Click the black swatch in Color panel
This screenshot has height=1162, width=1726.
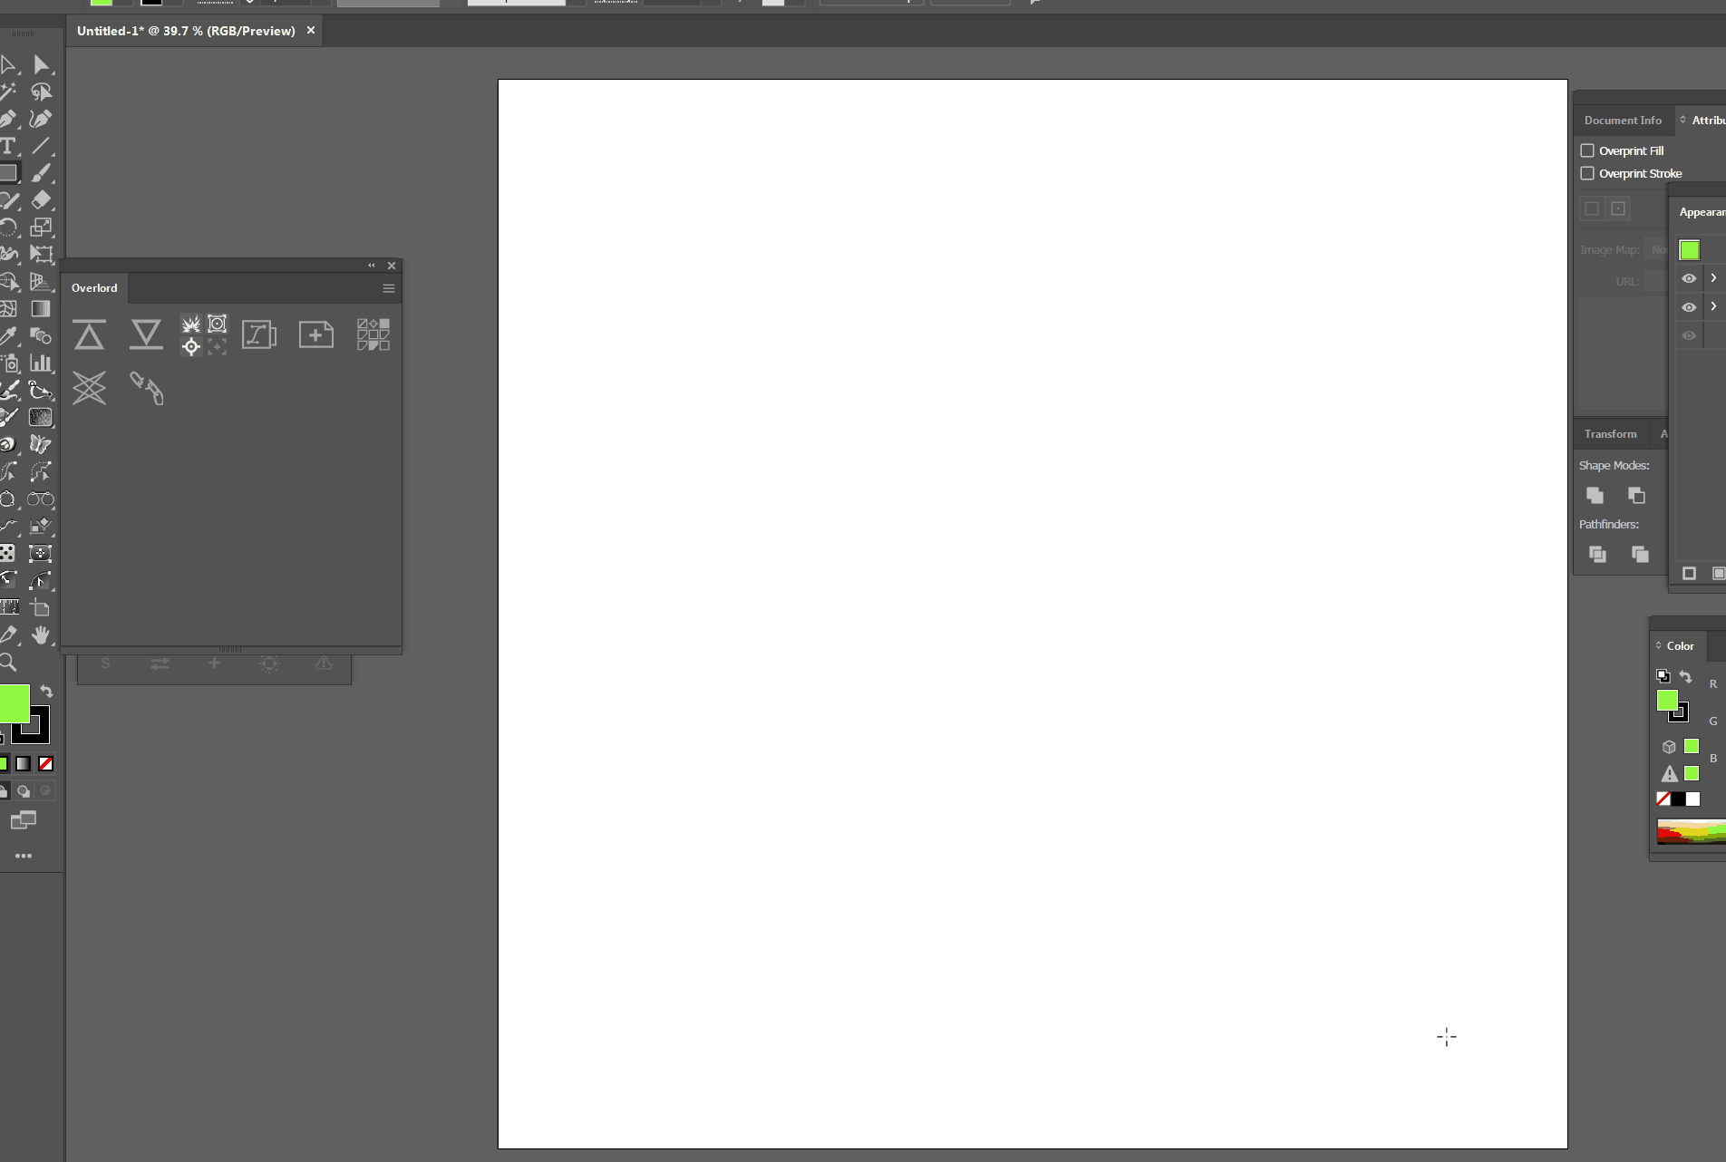1678,799
